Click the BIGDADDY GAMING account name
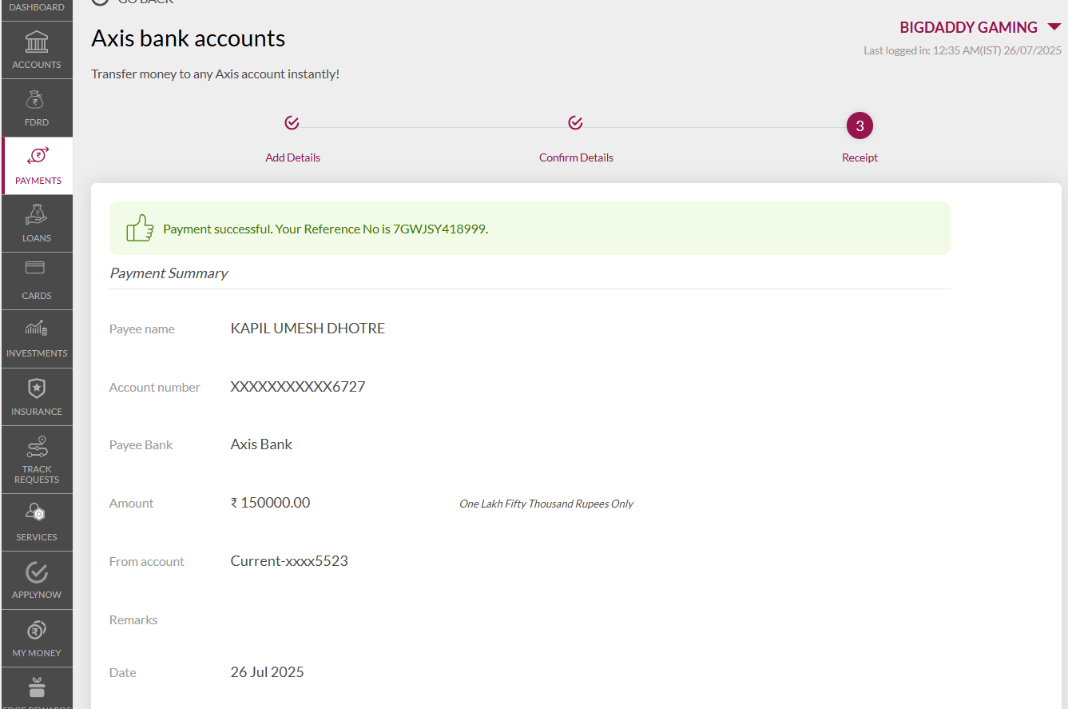The height and width of the screenshot is (709, 1068). pyautogui.click(x=968, y=27)
